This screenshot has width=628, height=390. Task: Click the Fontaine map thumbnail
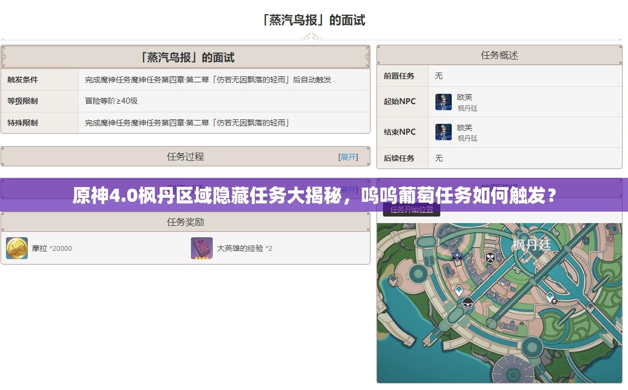click(x=499, y=303)
